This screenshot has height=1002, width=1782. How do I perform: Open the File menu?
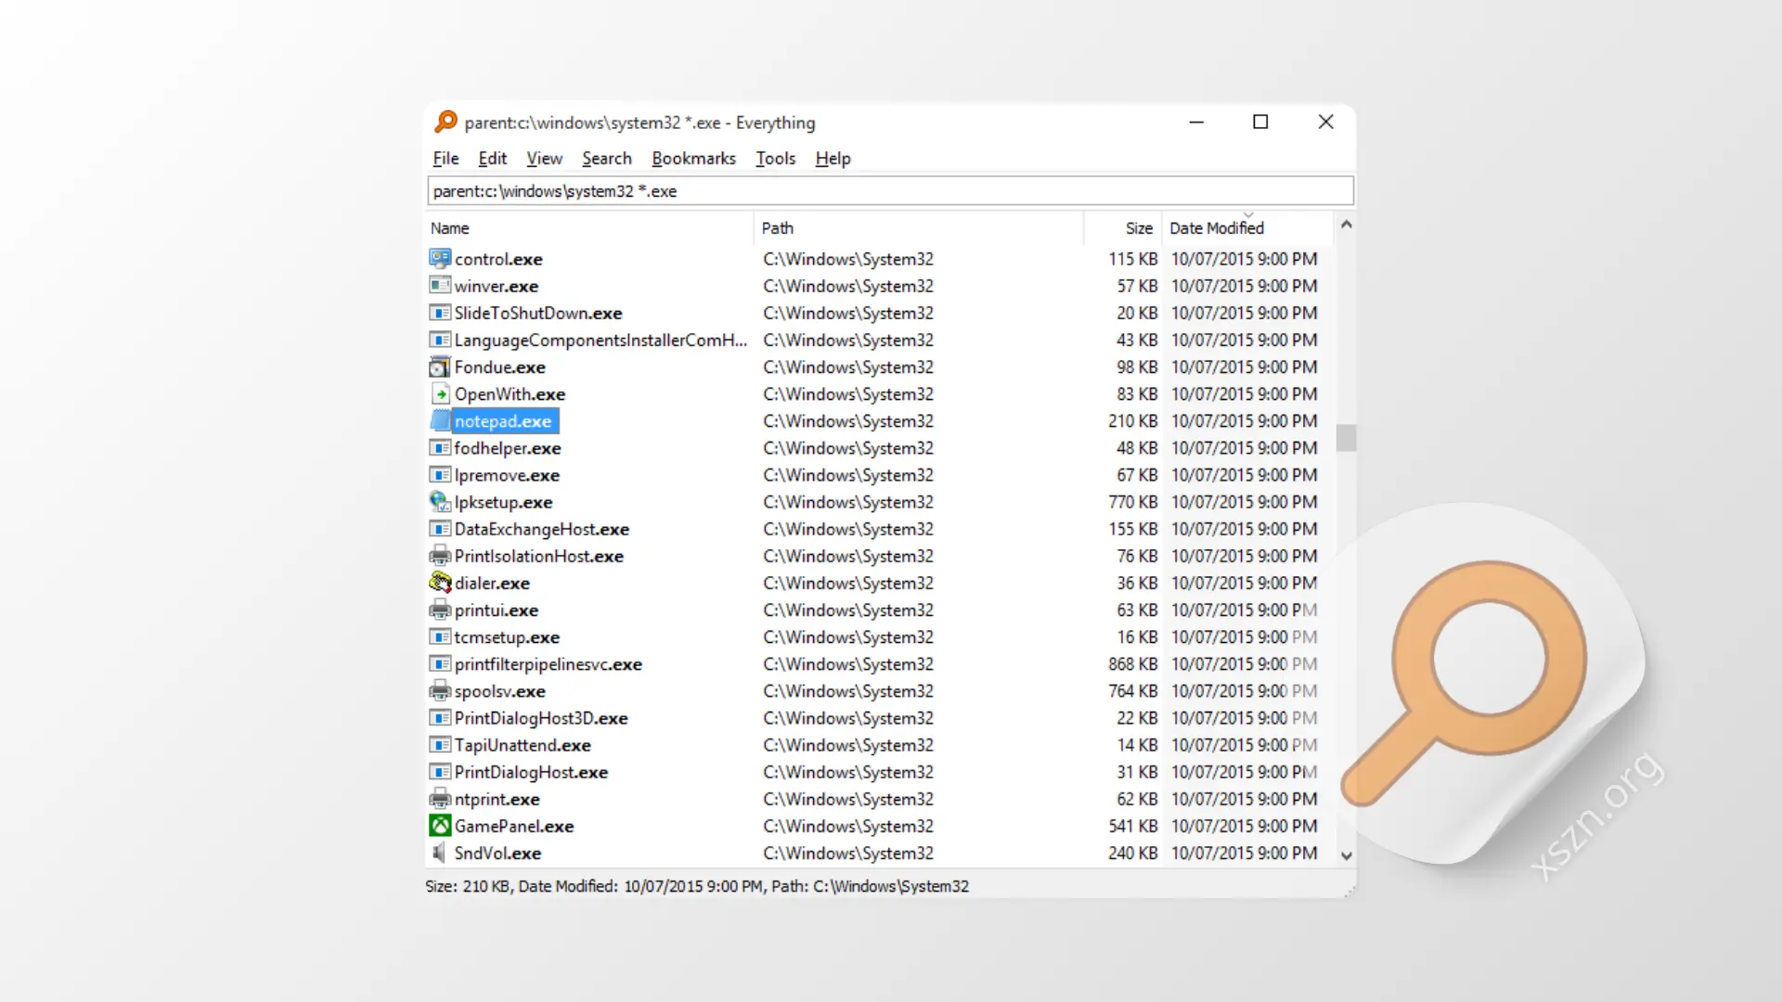[x=445, y=159]
